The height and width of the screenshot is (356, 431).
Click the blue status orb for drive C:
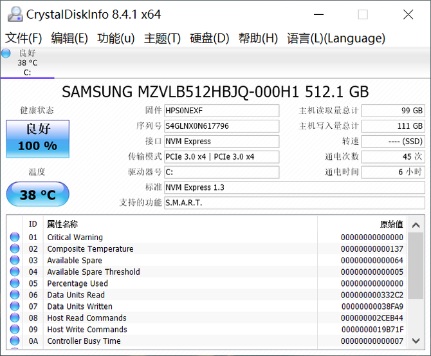point(6,53)
